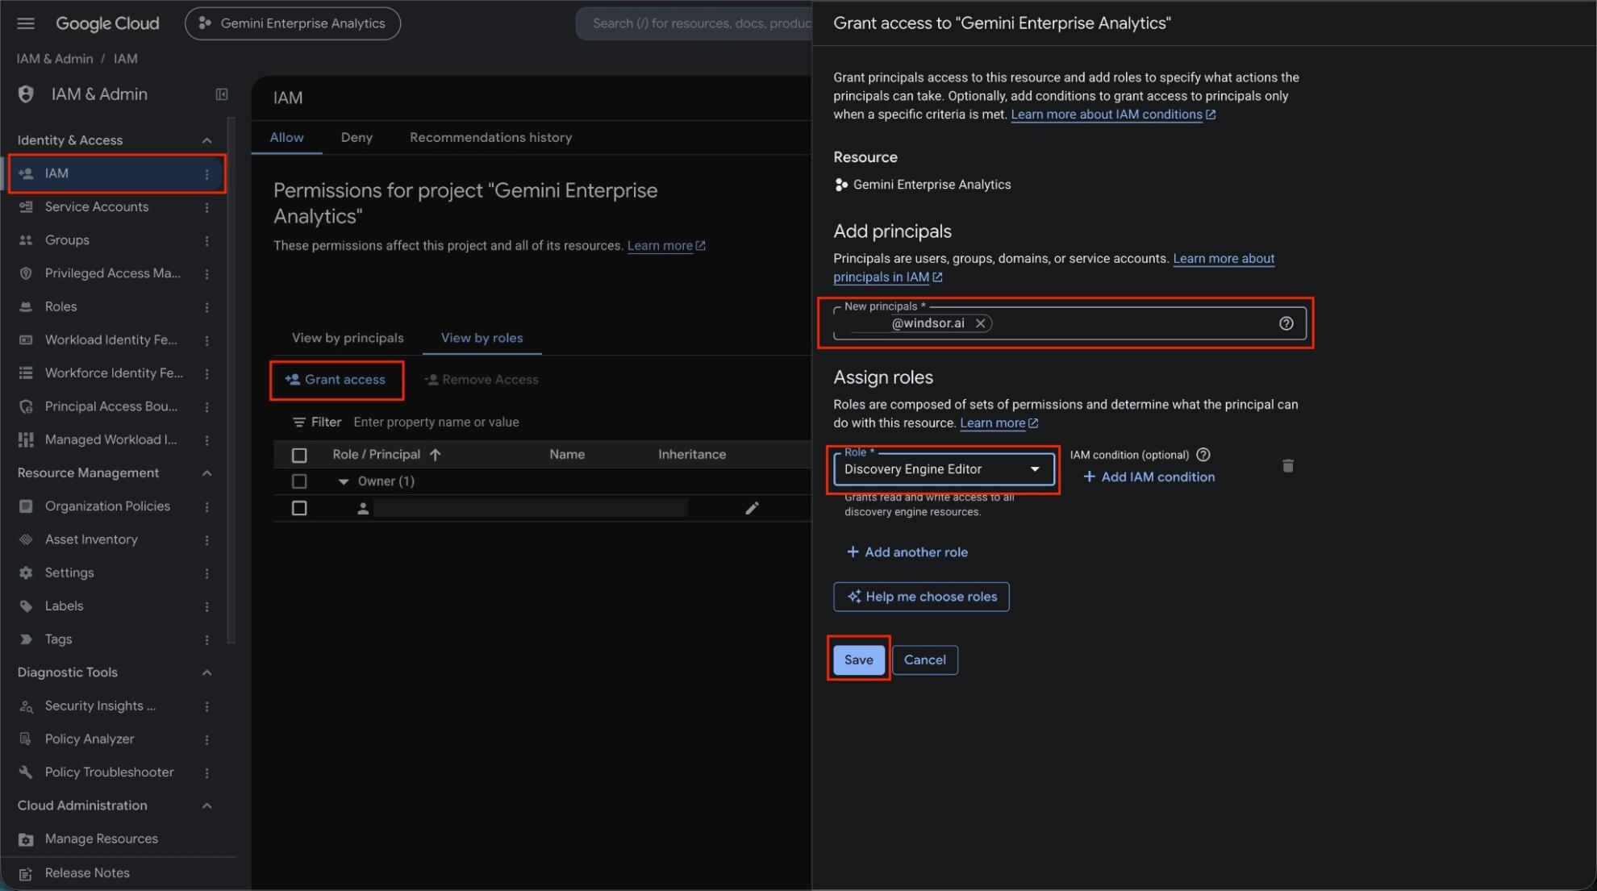1597x891 pixels.
Task: Switch to View by principals tab
Action: pyautogui.click(x=348, y=338)
